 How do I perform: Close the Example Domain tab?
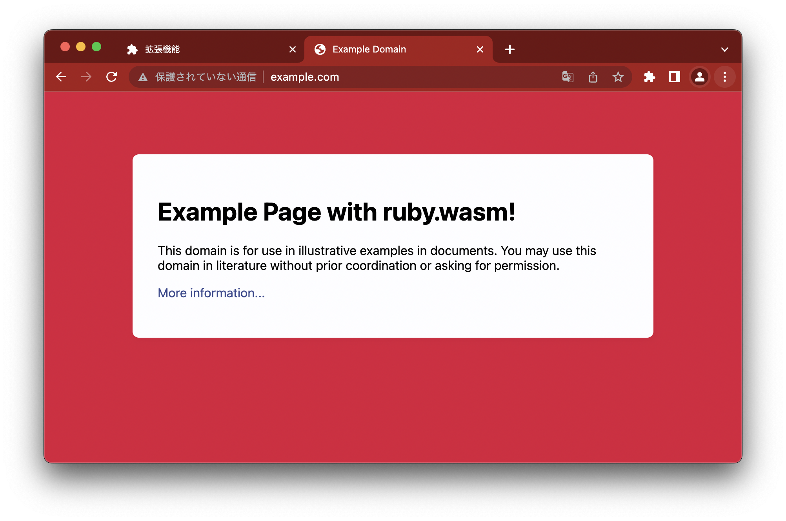[x=480, y=49]
